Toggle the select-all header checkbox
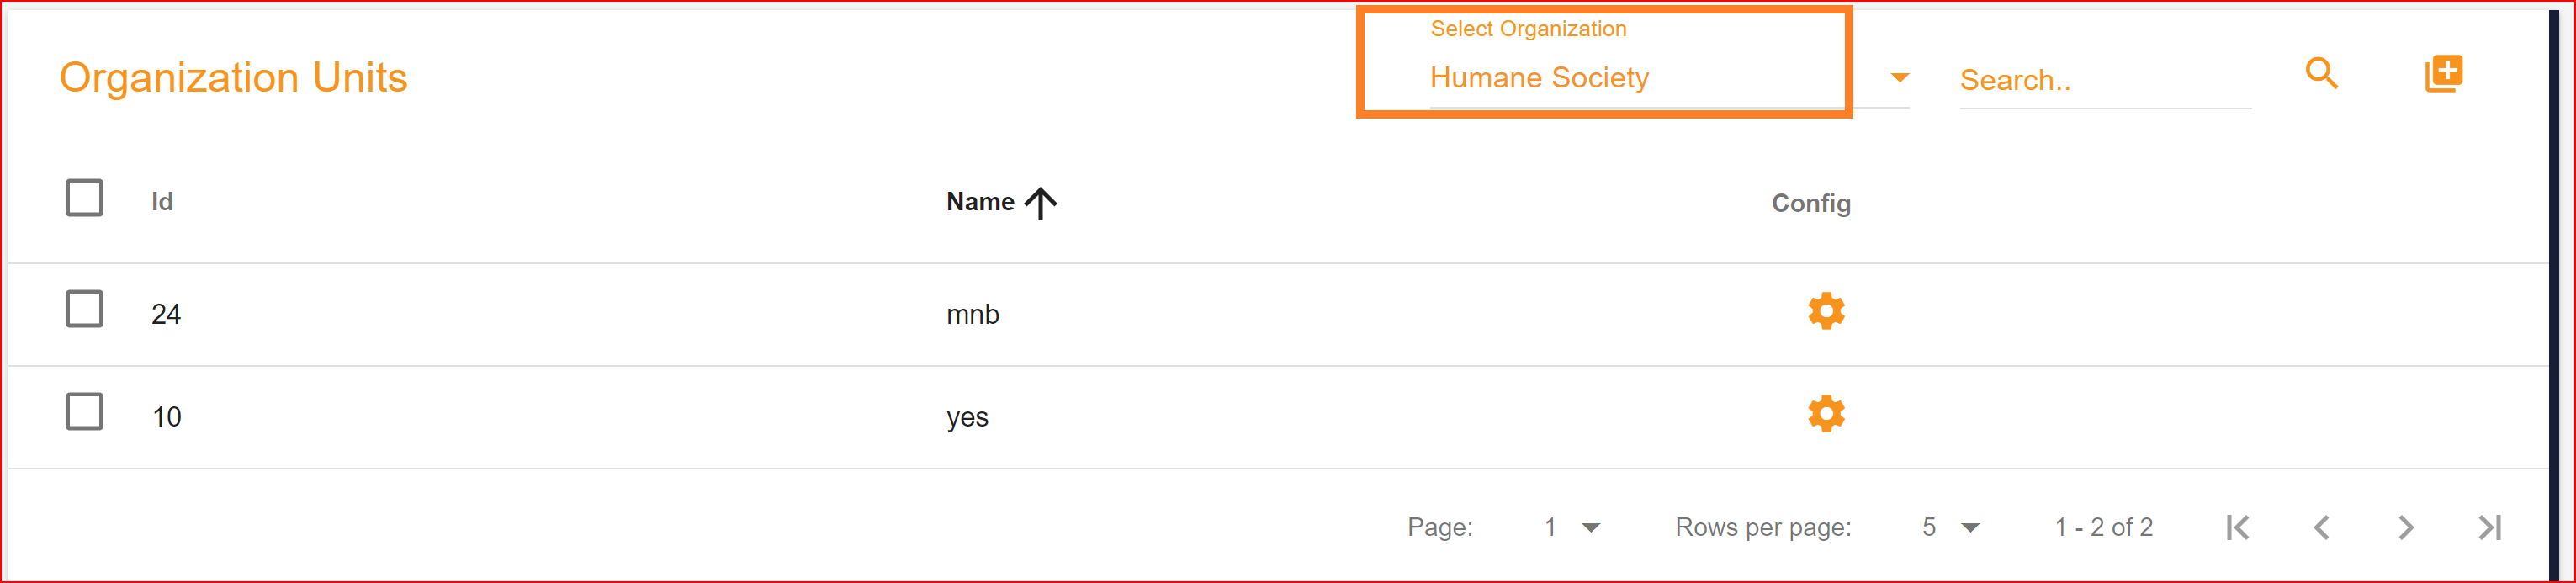Image resolution: width=2576 pixels, height=583 pixels. tap(84, 198)
